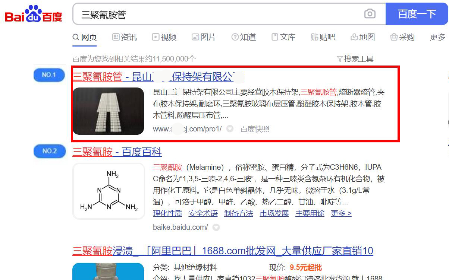Open the 百度快照 cached link

point(255,129)
